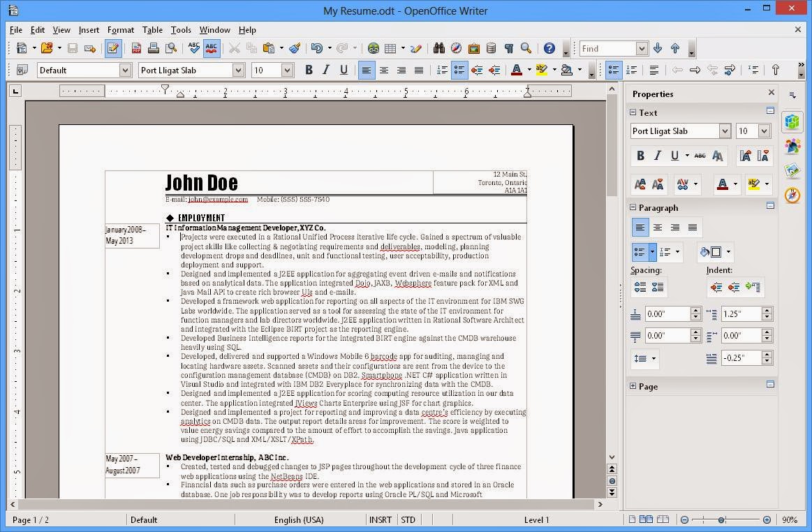
Task: Open the Navigator compass icon
Action: pos(456,48)
